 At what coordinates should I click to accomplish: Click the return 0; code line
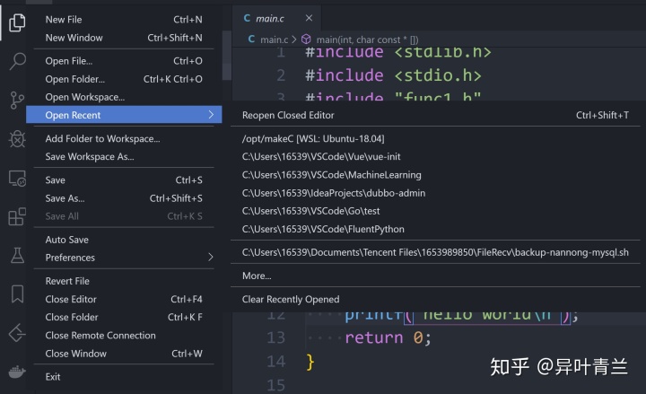click(388, 337)
